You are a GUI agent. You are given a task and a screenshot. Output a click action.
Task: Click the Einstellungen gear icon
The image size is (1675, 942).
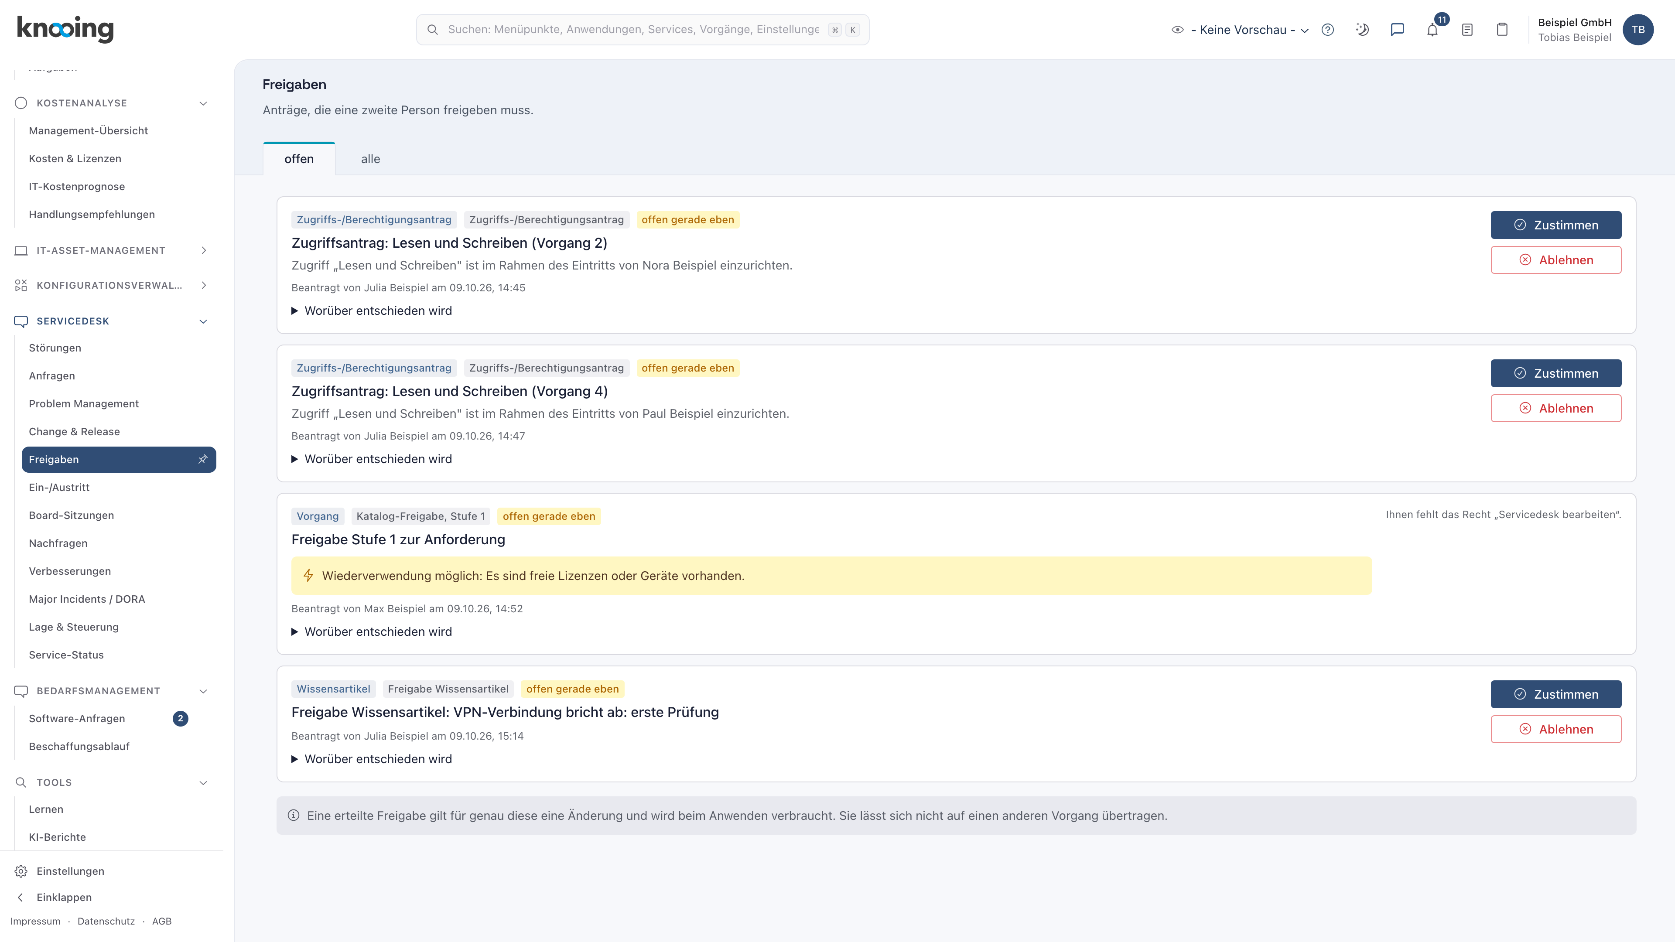click(x=21, y=871)
